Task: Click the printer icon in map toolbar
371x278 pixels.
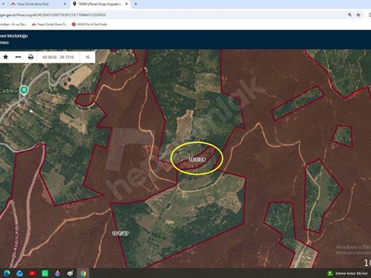Action: 31,57
